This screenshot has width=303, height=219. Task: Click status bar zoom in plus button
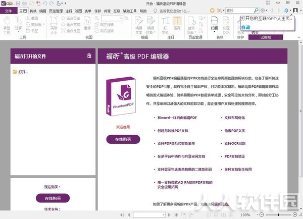point(295,214)
